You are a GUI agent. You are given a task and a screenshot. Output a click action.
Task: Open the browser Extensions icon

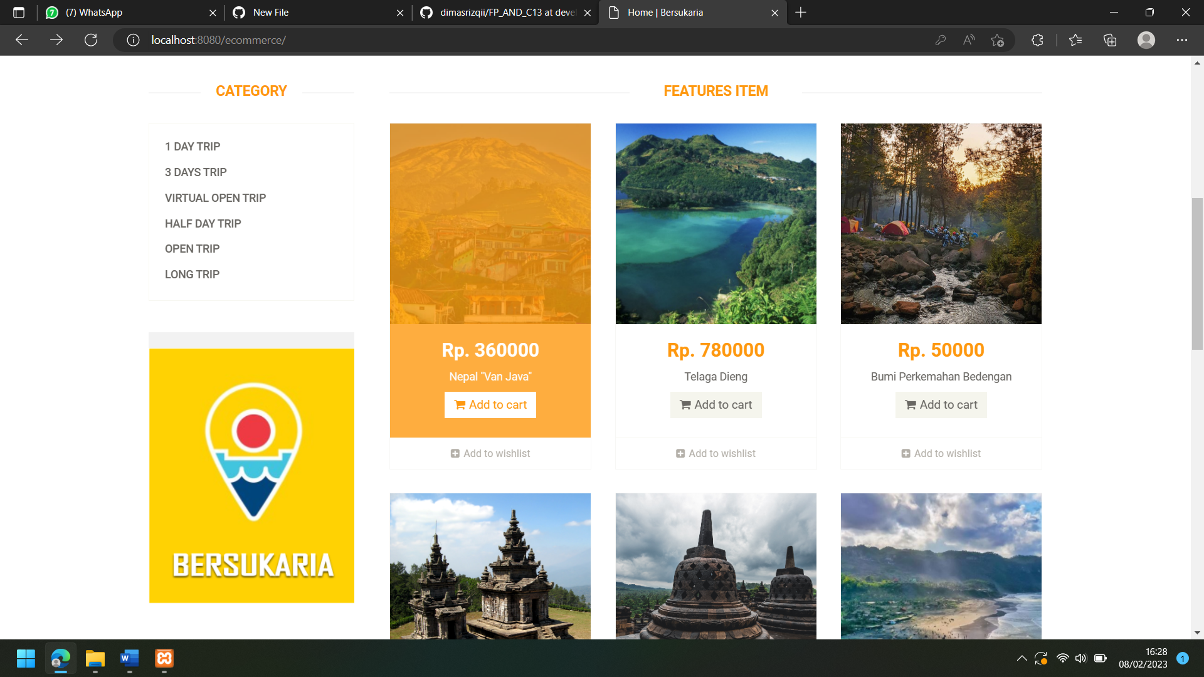[1037, 40]
